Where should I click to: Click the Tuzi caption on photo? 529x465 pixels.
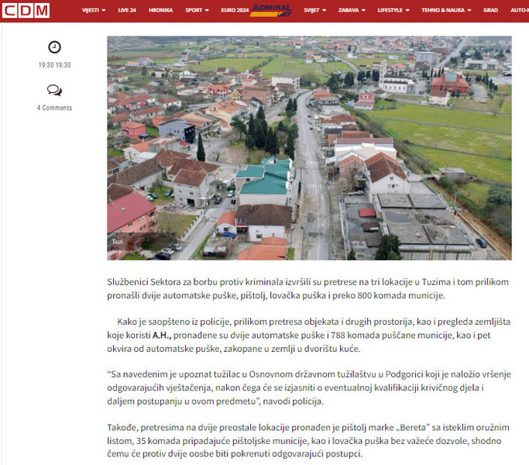point(118,242)
